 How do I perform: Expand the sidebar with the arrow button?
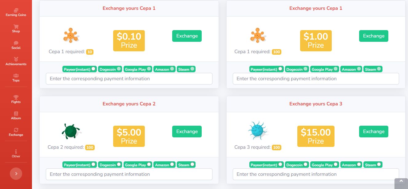[x=16, y=174]
